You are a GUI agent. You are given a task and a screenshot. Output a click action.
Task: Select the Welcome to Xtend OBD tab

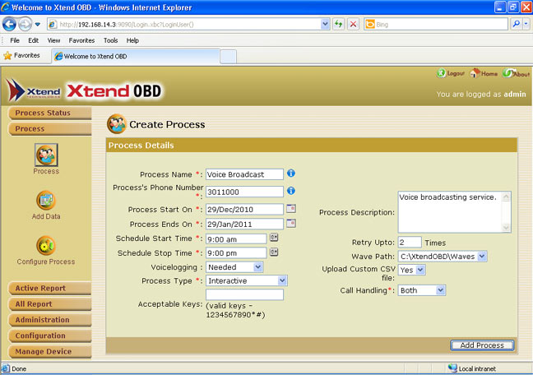pyautogui.click(x=136, y=57)
